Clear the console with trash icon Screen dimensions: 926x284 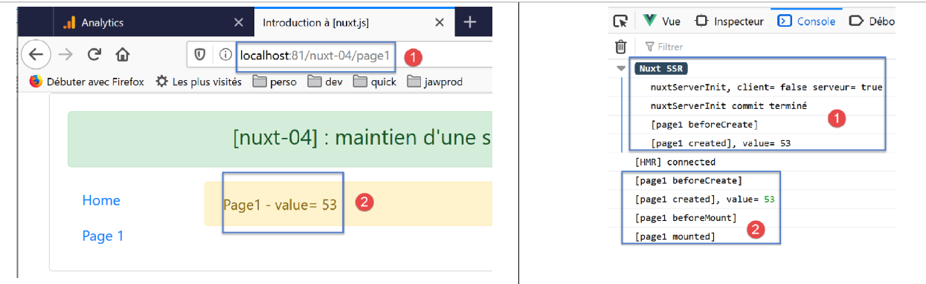620,47
